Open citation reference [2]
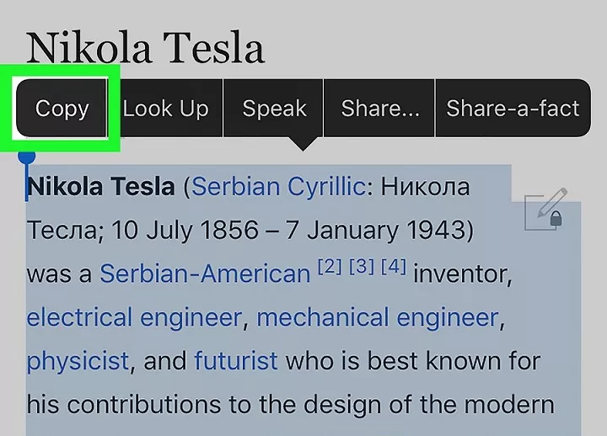This screenshot has width=607, height=436. coord(330,267)
